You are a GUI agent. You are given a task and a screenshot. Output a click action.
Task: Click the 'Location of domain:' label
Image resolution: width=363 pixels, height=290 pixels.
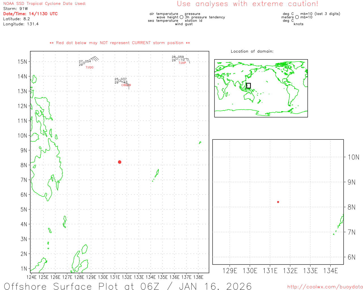(252, 51)
